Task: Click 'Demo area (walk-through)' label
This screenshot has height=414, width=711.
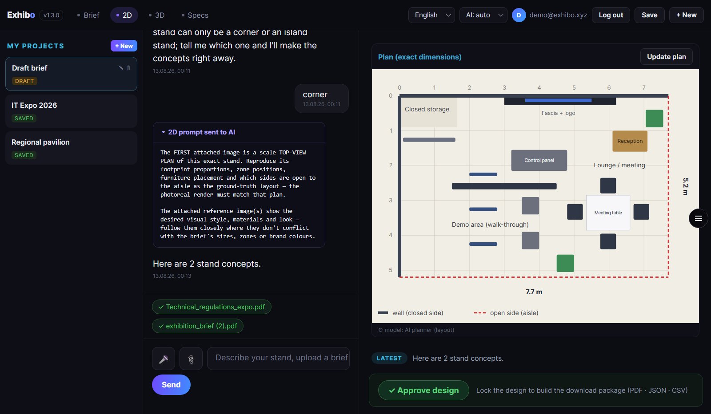Action: [x=490, y=225]
